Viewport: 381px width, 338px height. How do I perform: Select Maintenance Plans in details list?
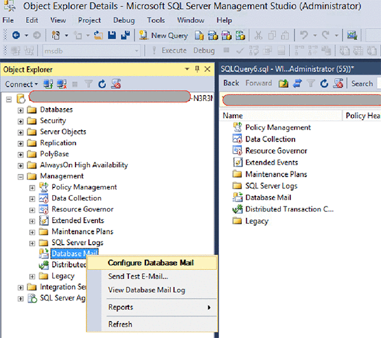point(276,174)
